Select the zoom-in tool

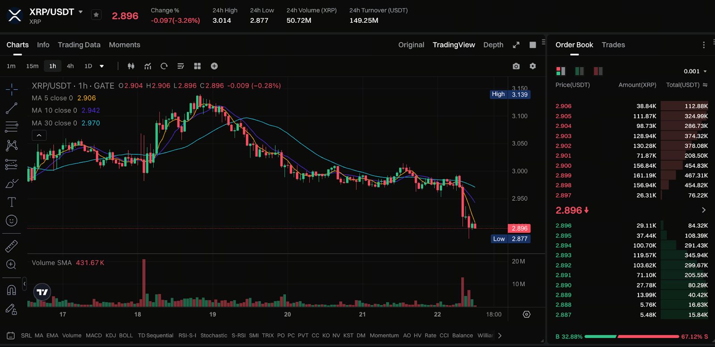(x=12, y=265)
